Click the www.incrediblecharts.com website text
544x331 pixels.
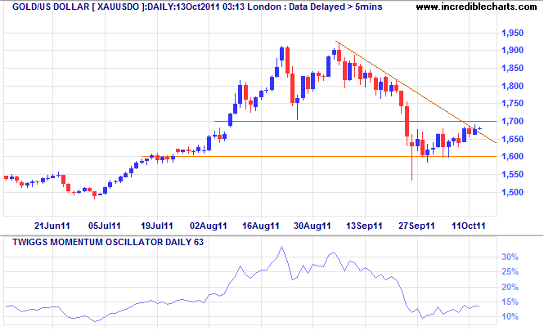476,7
